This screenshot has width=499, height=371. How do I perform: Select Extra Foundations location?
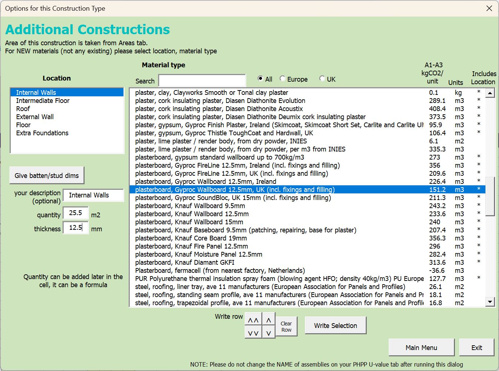coord(42,133)
